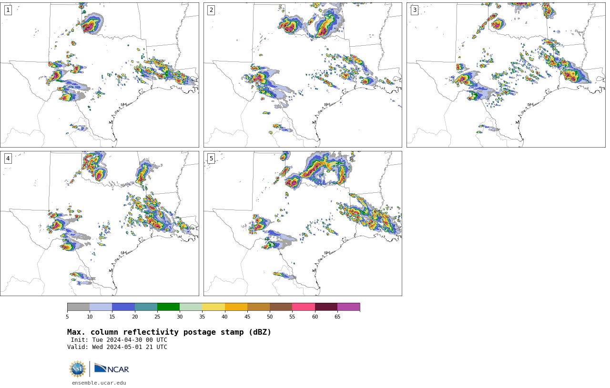This screenshot has height=388, width=610.
Task: Click the colorbar tick label 65
Action: pyautogui.click(x=337, y=317)
